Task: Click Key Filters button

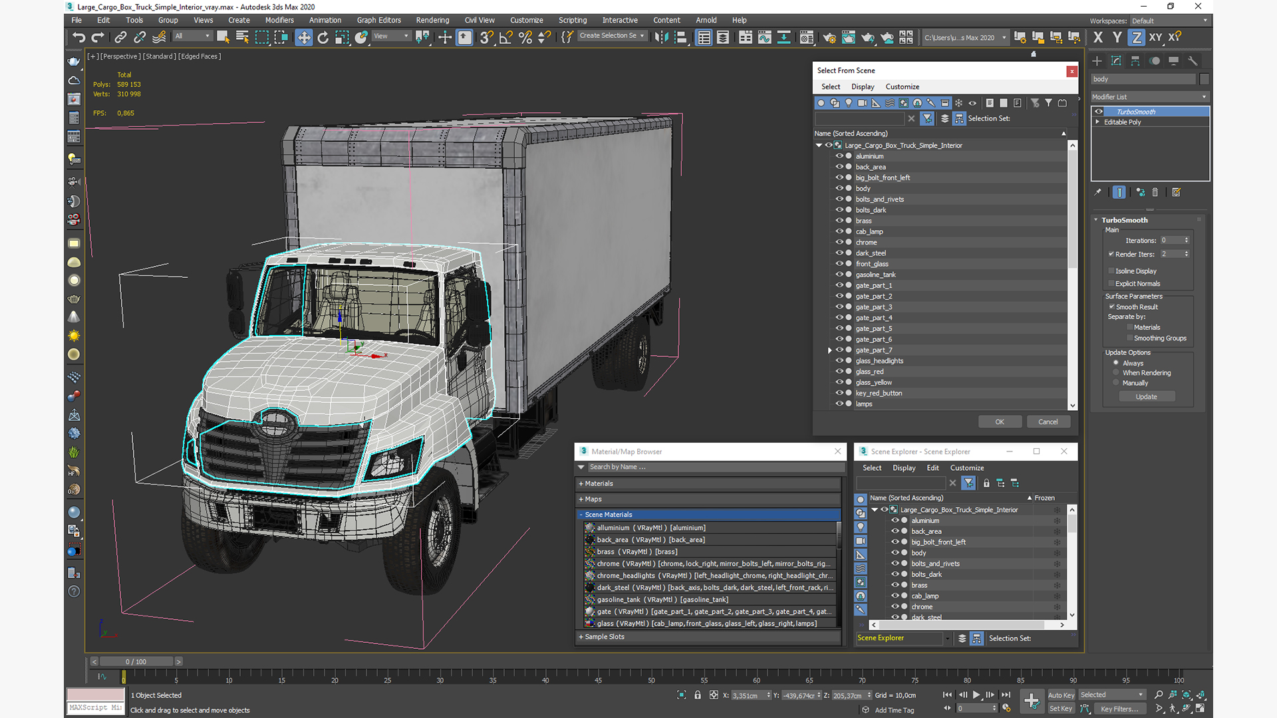Action: 1119,708
